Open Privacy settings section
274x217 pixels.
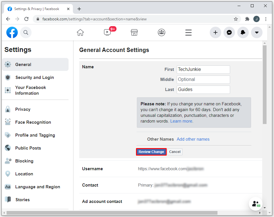[23, 109]
